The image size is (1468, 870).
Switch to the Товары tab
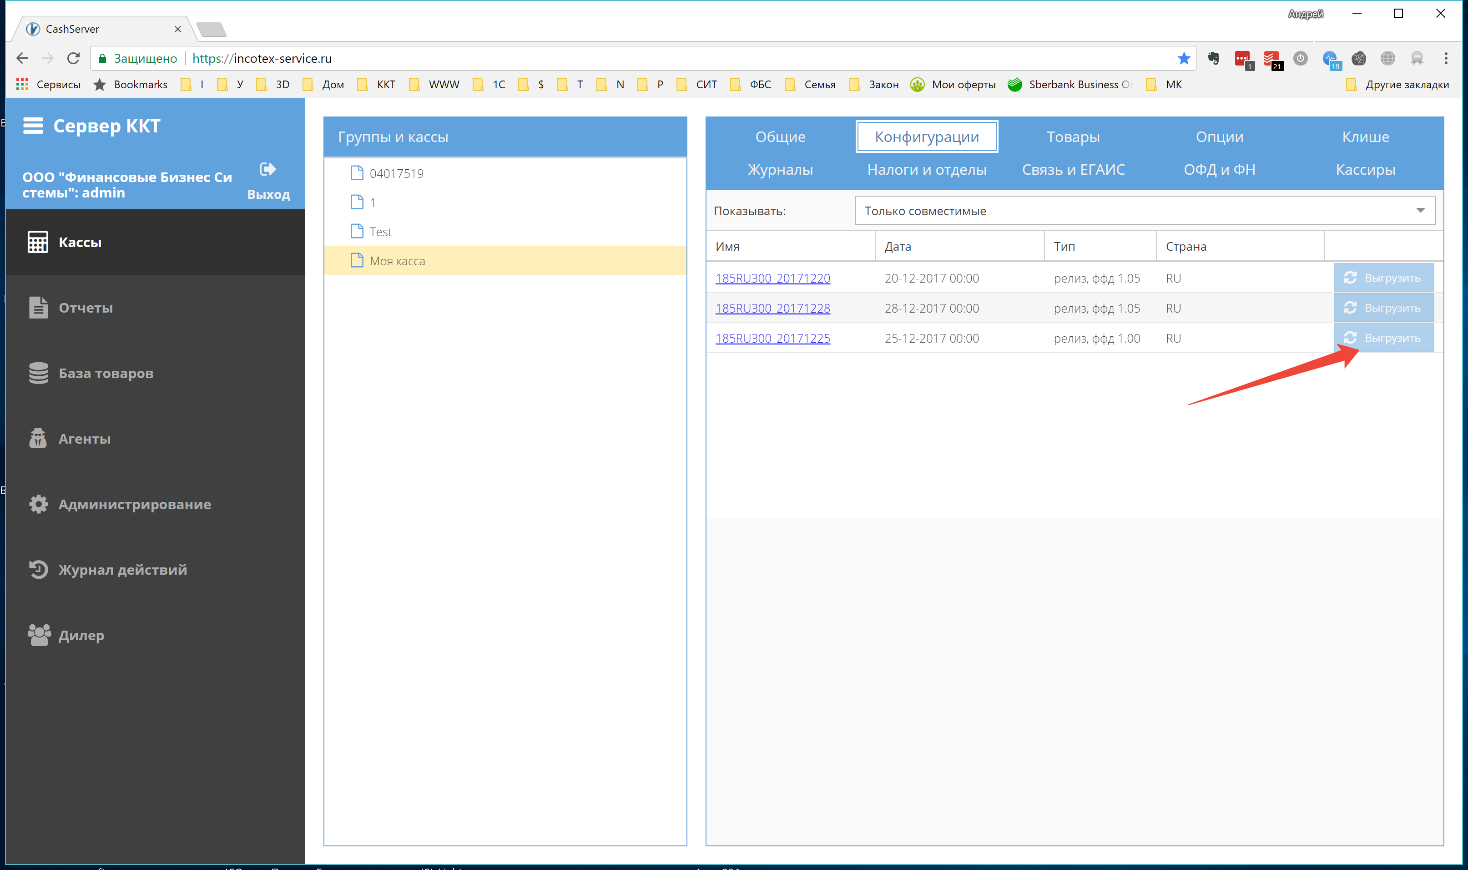(x=1072, y=137)
